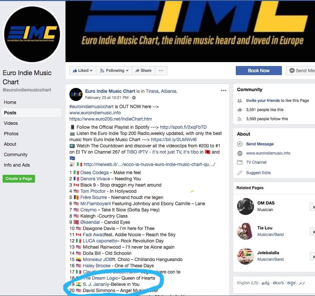
Task: Open the Videos section in sidebar
Action: [x=11, y=123]
